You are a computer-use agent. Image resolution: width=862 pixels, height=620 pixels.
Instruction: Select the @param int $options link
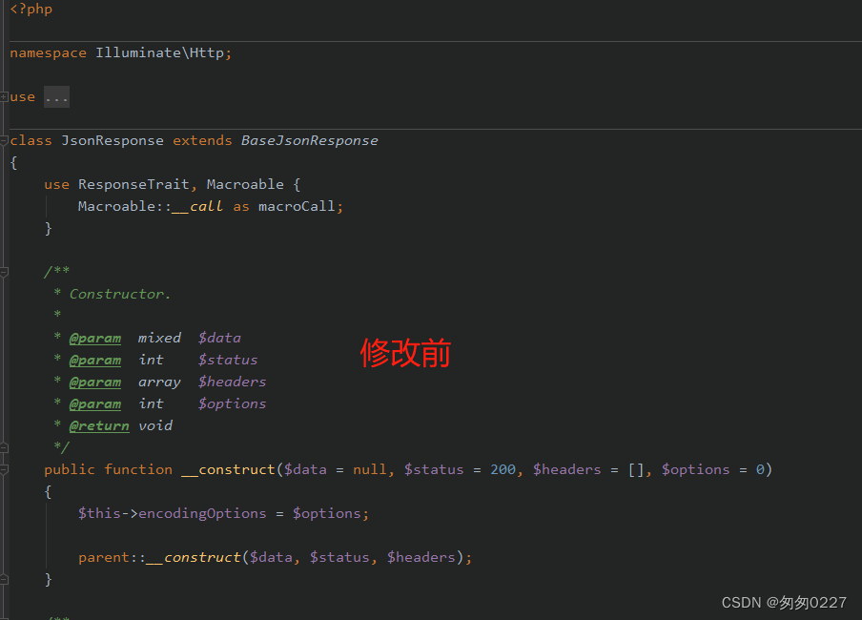click(95, 403)
